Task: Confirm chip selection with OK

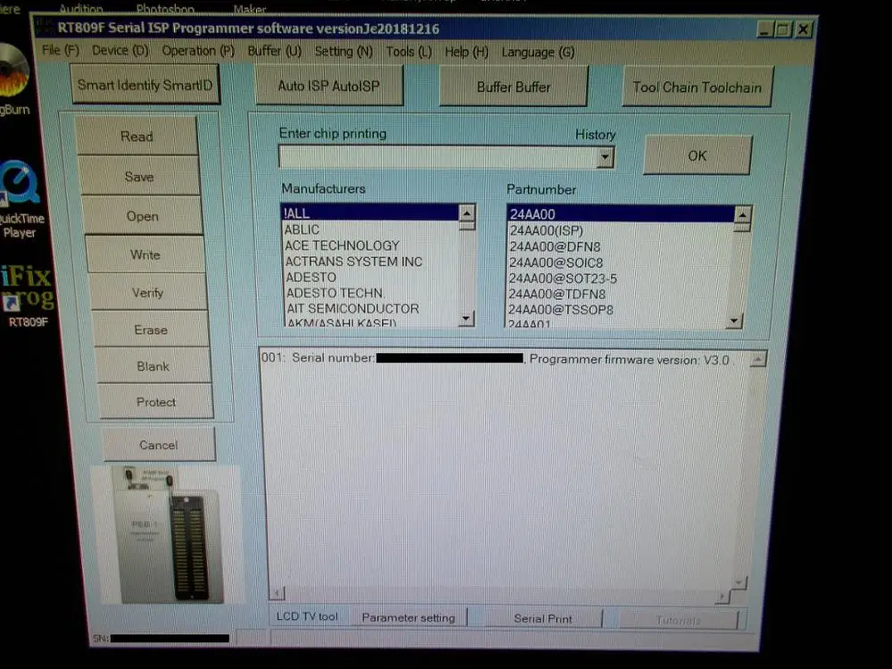Action: pos(698,155)
